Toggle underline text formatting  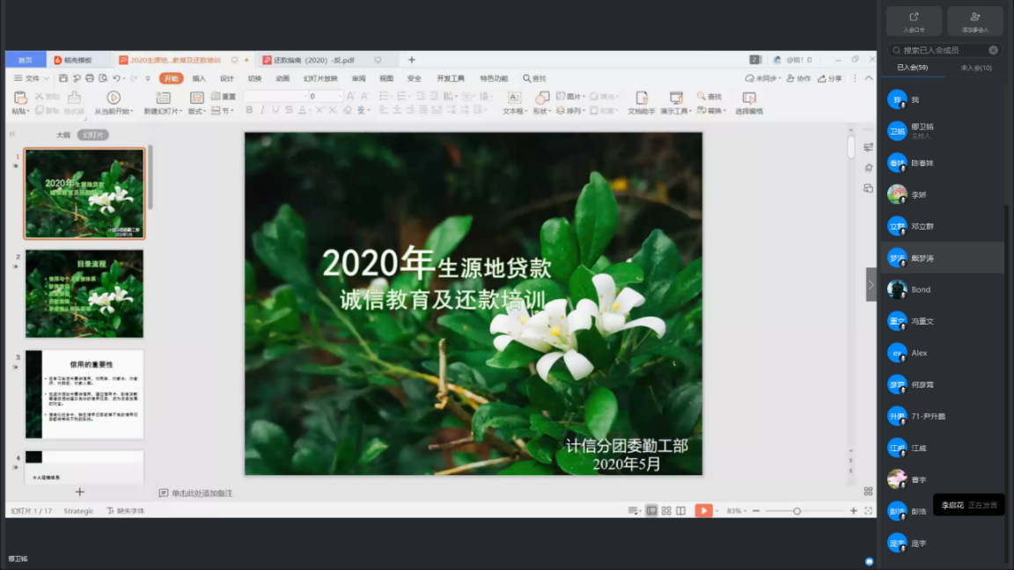[276, 111]
